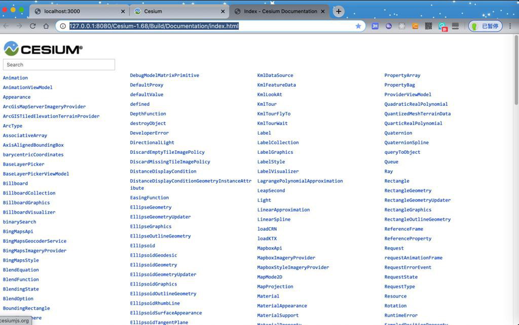Open the destroyObject link
The image size is (519, 325).
click(x=148, y=124)
